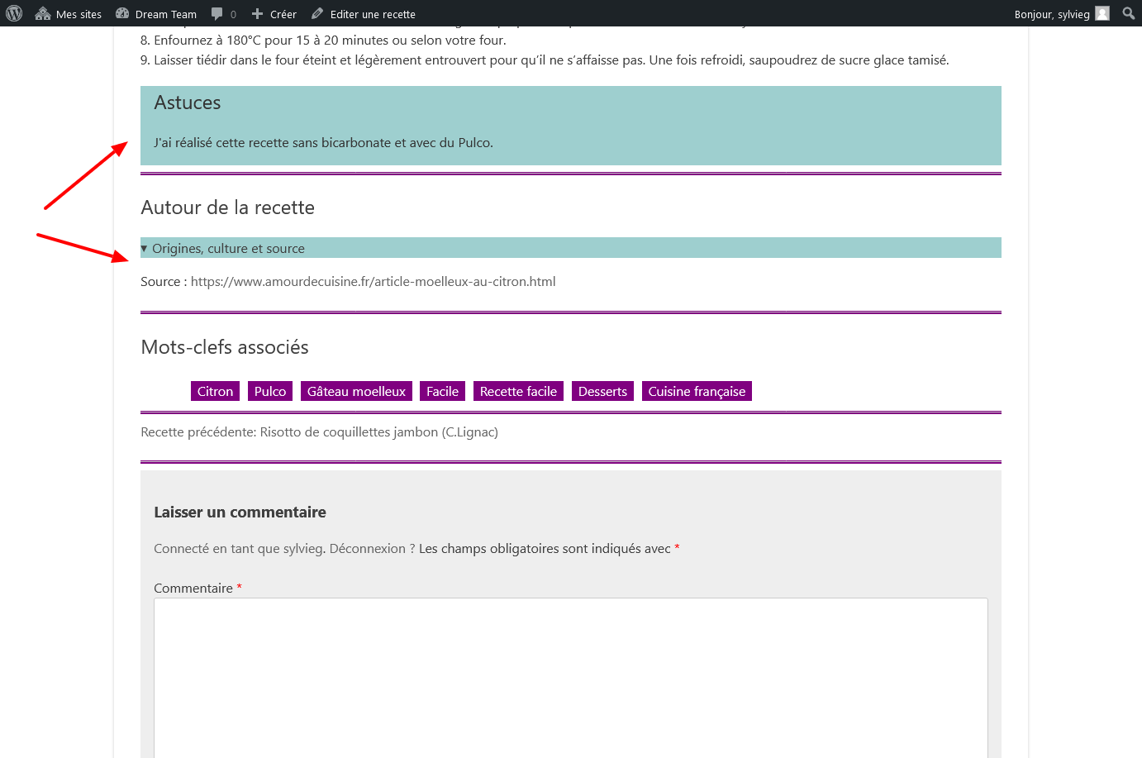Open the admin bar search magnifier
This screenshot has width=1142, height=758.
(1128, 13)
